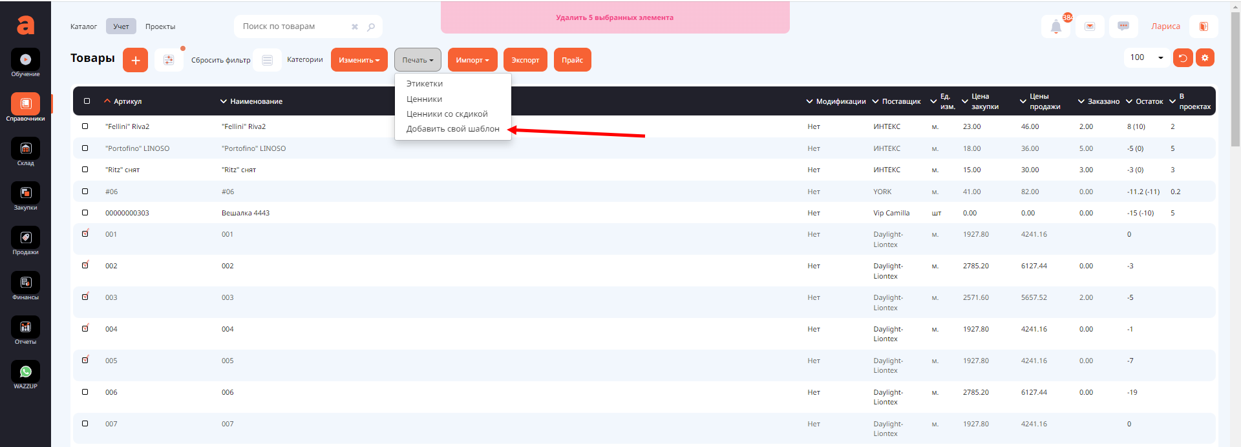
Task: Expand the Изменить dropdown
Action: point(359,60)
